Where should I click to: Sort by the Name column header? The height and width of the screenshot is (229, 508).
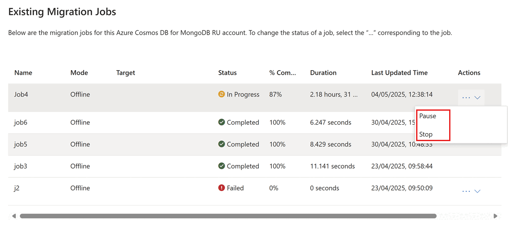[x=23, y=73]
